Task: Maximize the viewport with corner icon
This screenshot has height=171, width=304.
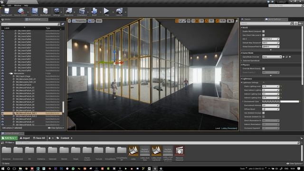Action: [237, 21]
